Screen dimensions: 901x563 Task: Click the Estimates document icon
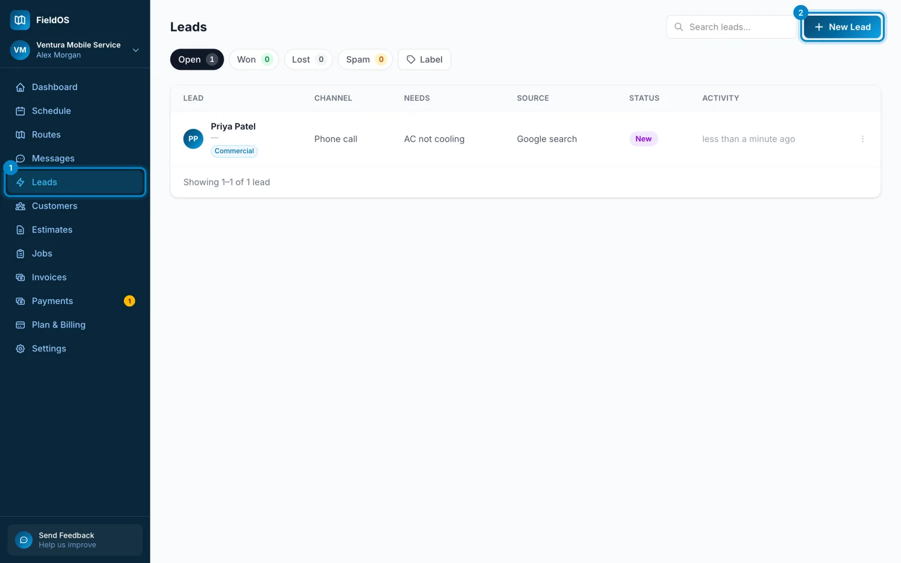click(20, 230)
